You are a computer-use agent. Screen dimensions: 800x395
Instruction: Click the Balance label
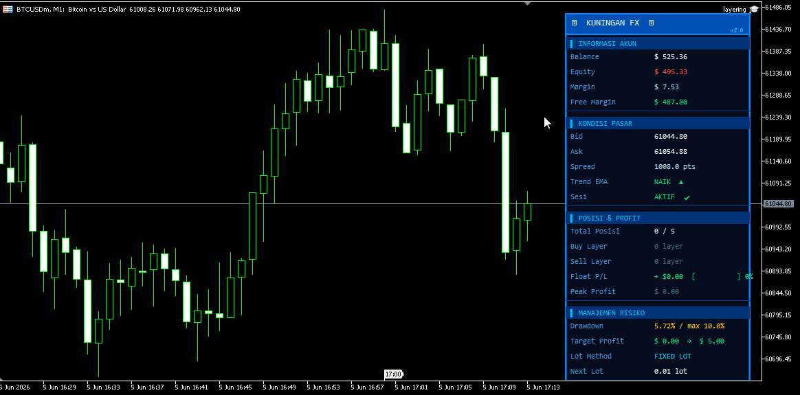point(585,56)
